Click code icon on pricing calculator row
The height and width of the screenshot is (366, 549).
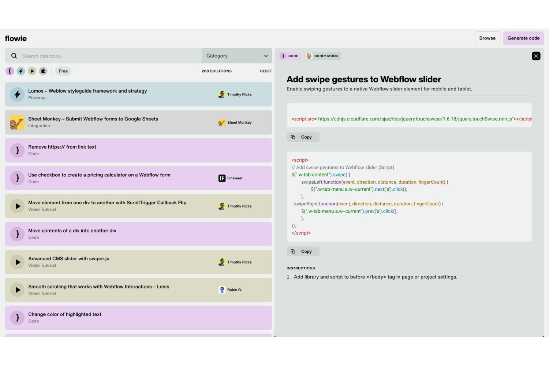pyautogui.click(x=17, y=178)
